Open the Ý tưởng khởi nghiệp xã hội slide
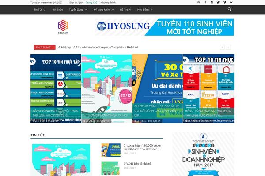The image size is (265, 176). coord(106,88)
